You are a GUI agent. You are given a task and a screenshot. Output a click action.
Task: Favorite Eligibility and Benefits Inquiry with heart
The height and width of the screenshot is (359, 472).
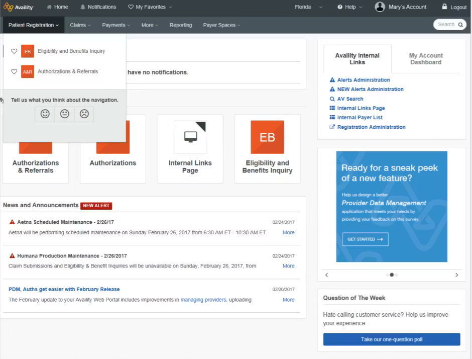click(14, 51)
